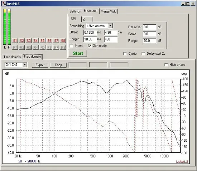
Task: Enable Hide phase checkbox
Action: pos(166,65)
